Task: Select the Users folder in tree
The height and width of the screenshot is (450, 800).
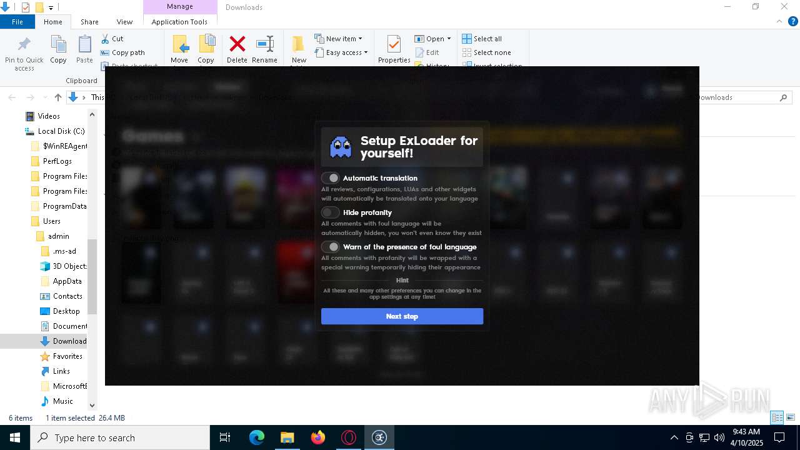Action: [x=51, y=221]
